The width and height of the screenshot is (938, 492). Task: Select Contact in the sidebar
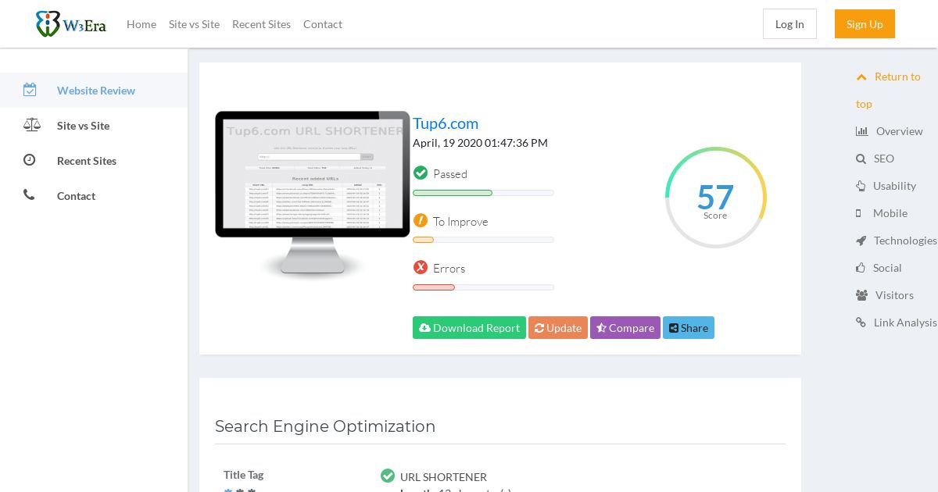point(76,196)
